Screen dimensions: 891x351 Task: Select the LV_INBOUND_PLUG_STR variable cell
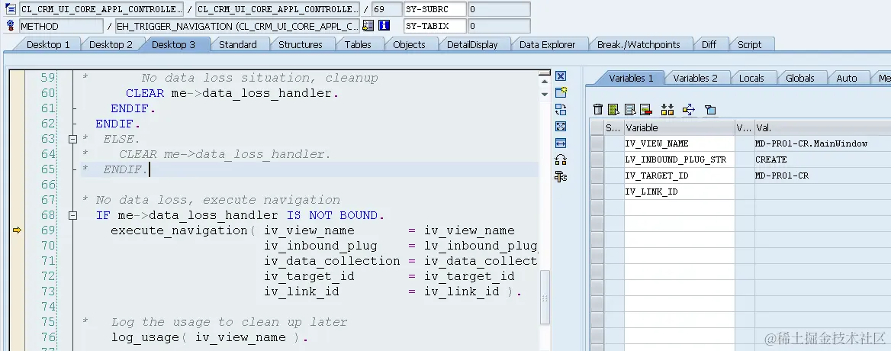coord(679,159)
